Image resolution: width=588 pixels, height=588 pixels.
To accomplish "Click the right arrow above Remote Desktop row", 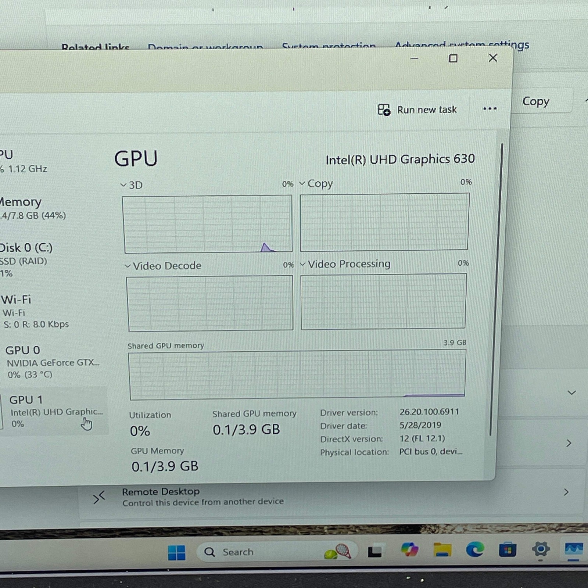I will 569,443.
